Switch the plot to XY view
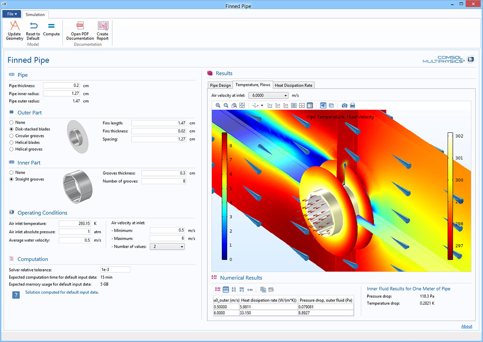Image resolution: width=483 pixels, height=342 pixels. pos(270,106)
